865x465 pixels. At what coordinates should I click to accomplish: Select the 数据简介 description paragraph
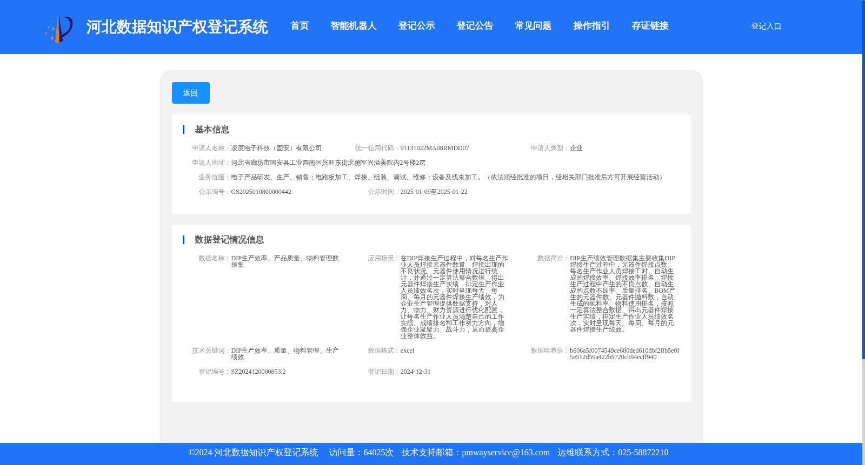pyautogui.click(x=622, y=294)
